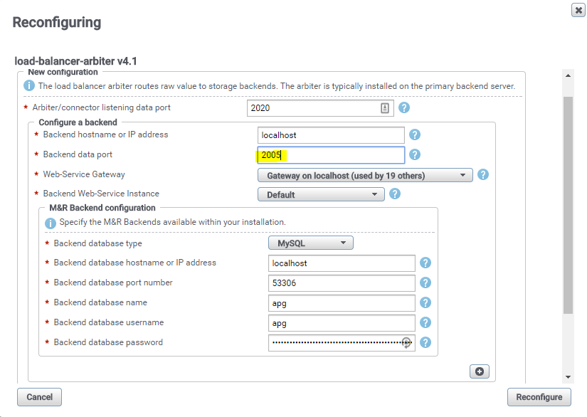Click help icon beside Backend data port
The image size is (587, 417).
pyautogui.click(x=415, y=154)
